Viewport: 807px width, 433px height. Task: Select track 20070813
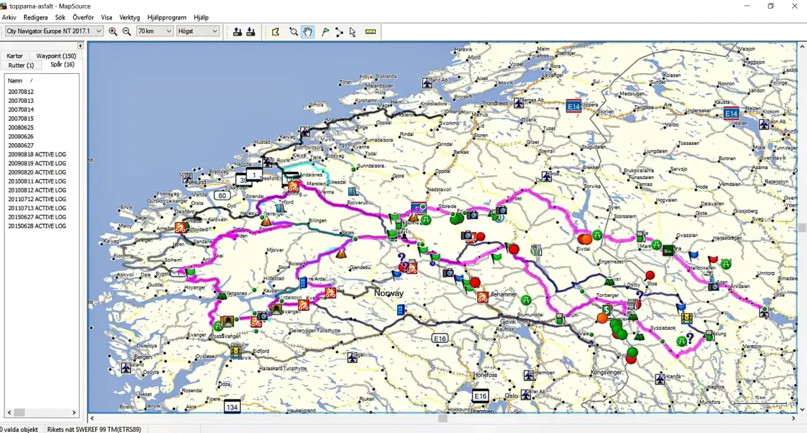pyautogui.click(x=21, y=101)
